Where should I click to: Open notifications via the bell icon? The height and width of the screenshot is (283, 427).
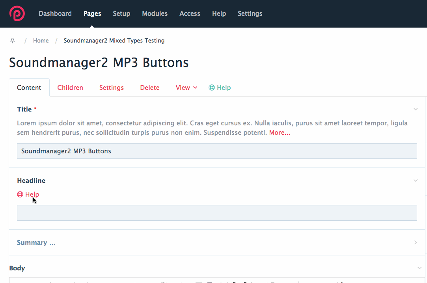(x=12, y=40)
